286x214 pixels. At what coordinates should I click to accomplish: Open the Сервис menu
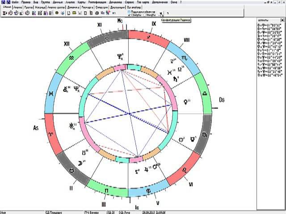coord(129,2)
